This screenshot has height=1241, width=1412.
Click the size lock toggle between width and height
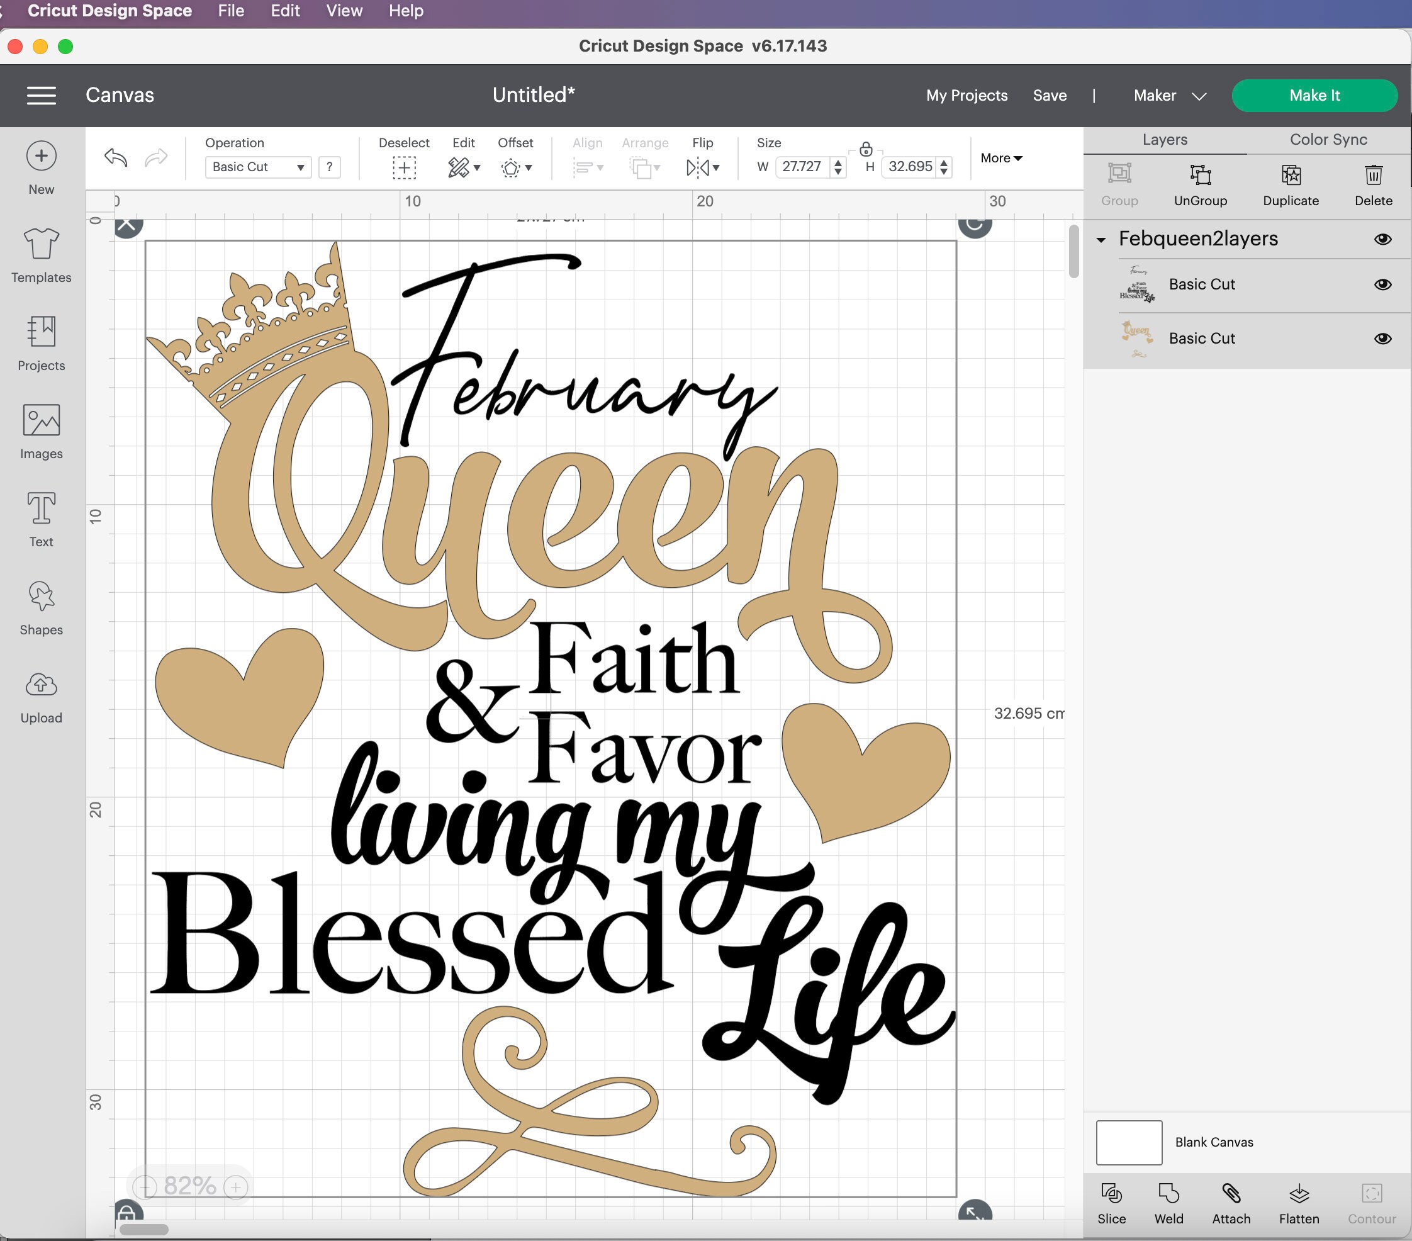tap(866, 150)
